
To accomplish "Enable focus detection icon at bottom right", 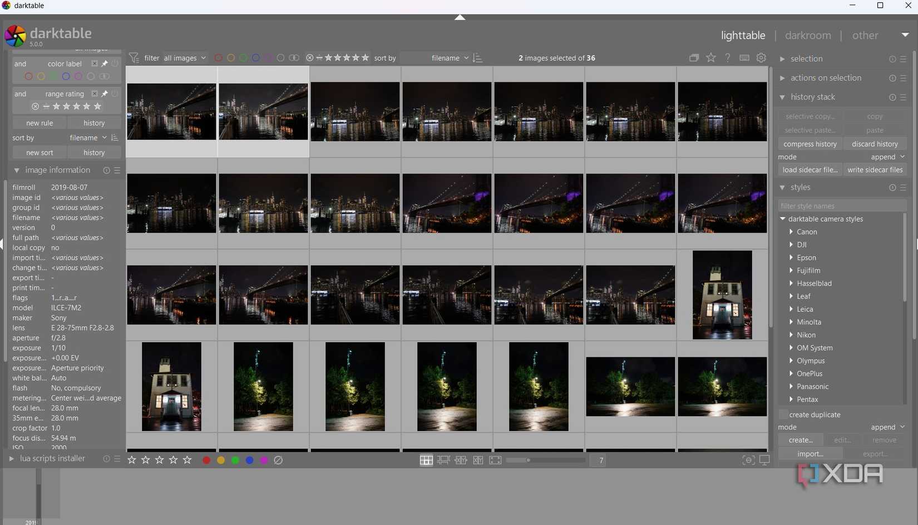I will coord(748,460).
